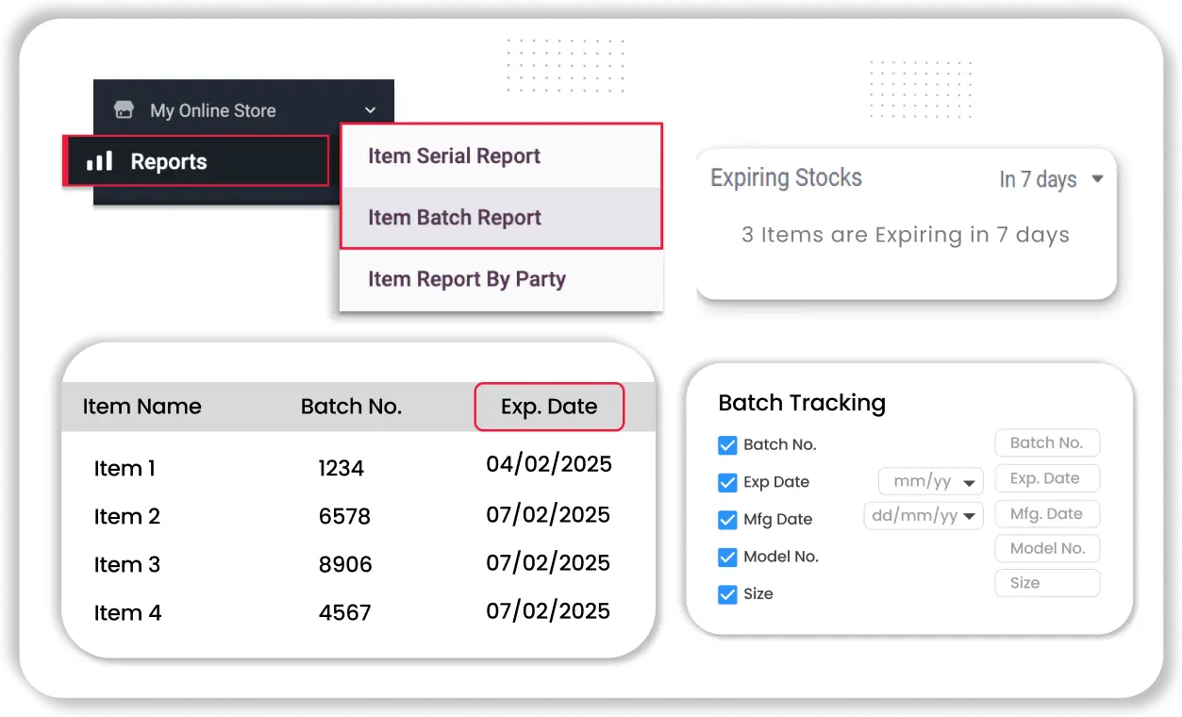Screen dimensions: 1182x717
Task: Untick the Model No. checkbox
Action: [727, 557]
